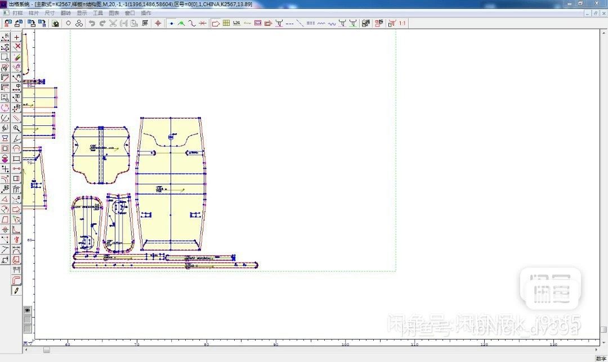Click the red X delete tool
Screen dimensions: 608x362
pyautogui.click(x=17, y=47)
